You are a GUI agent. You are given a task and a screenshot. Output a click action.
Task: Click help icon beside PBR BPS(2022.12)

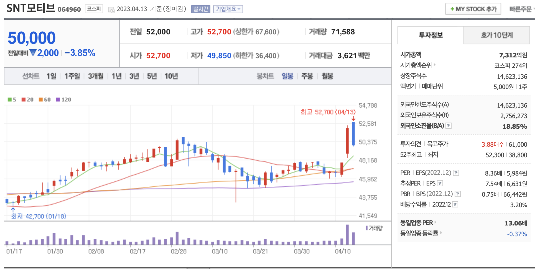click(x=458, y=194)
